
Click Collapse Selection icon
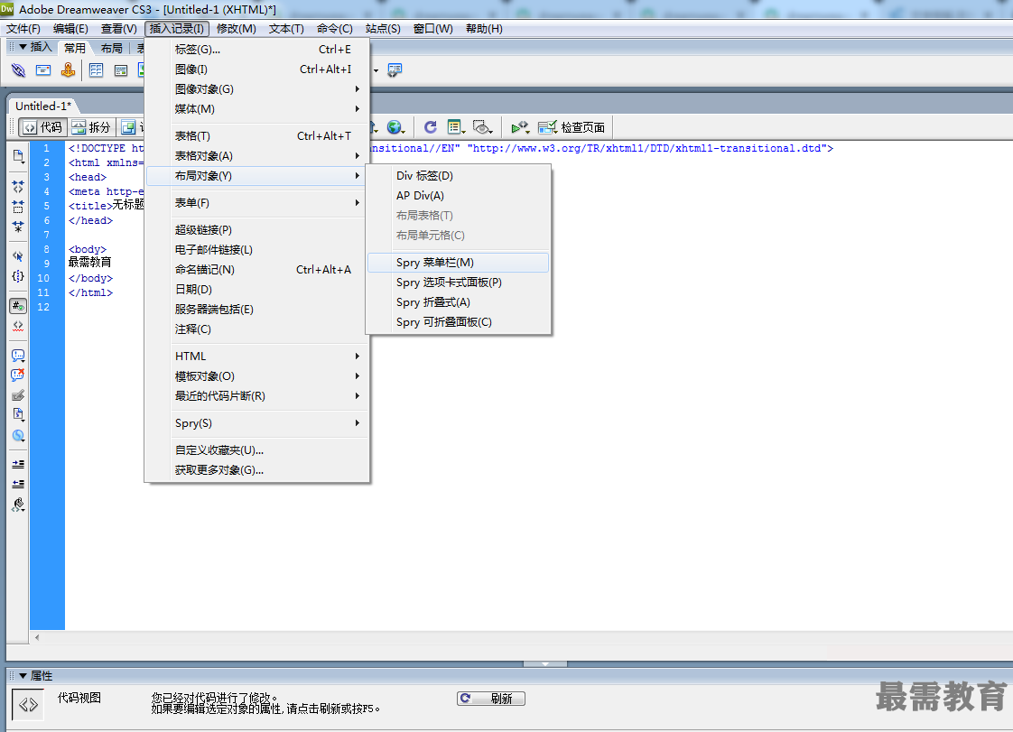pyautogui.click(x=18, y=207)
